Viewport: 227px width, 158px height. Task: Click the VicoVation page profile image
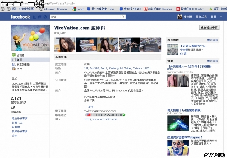tap(30, 38)
